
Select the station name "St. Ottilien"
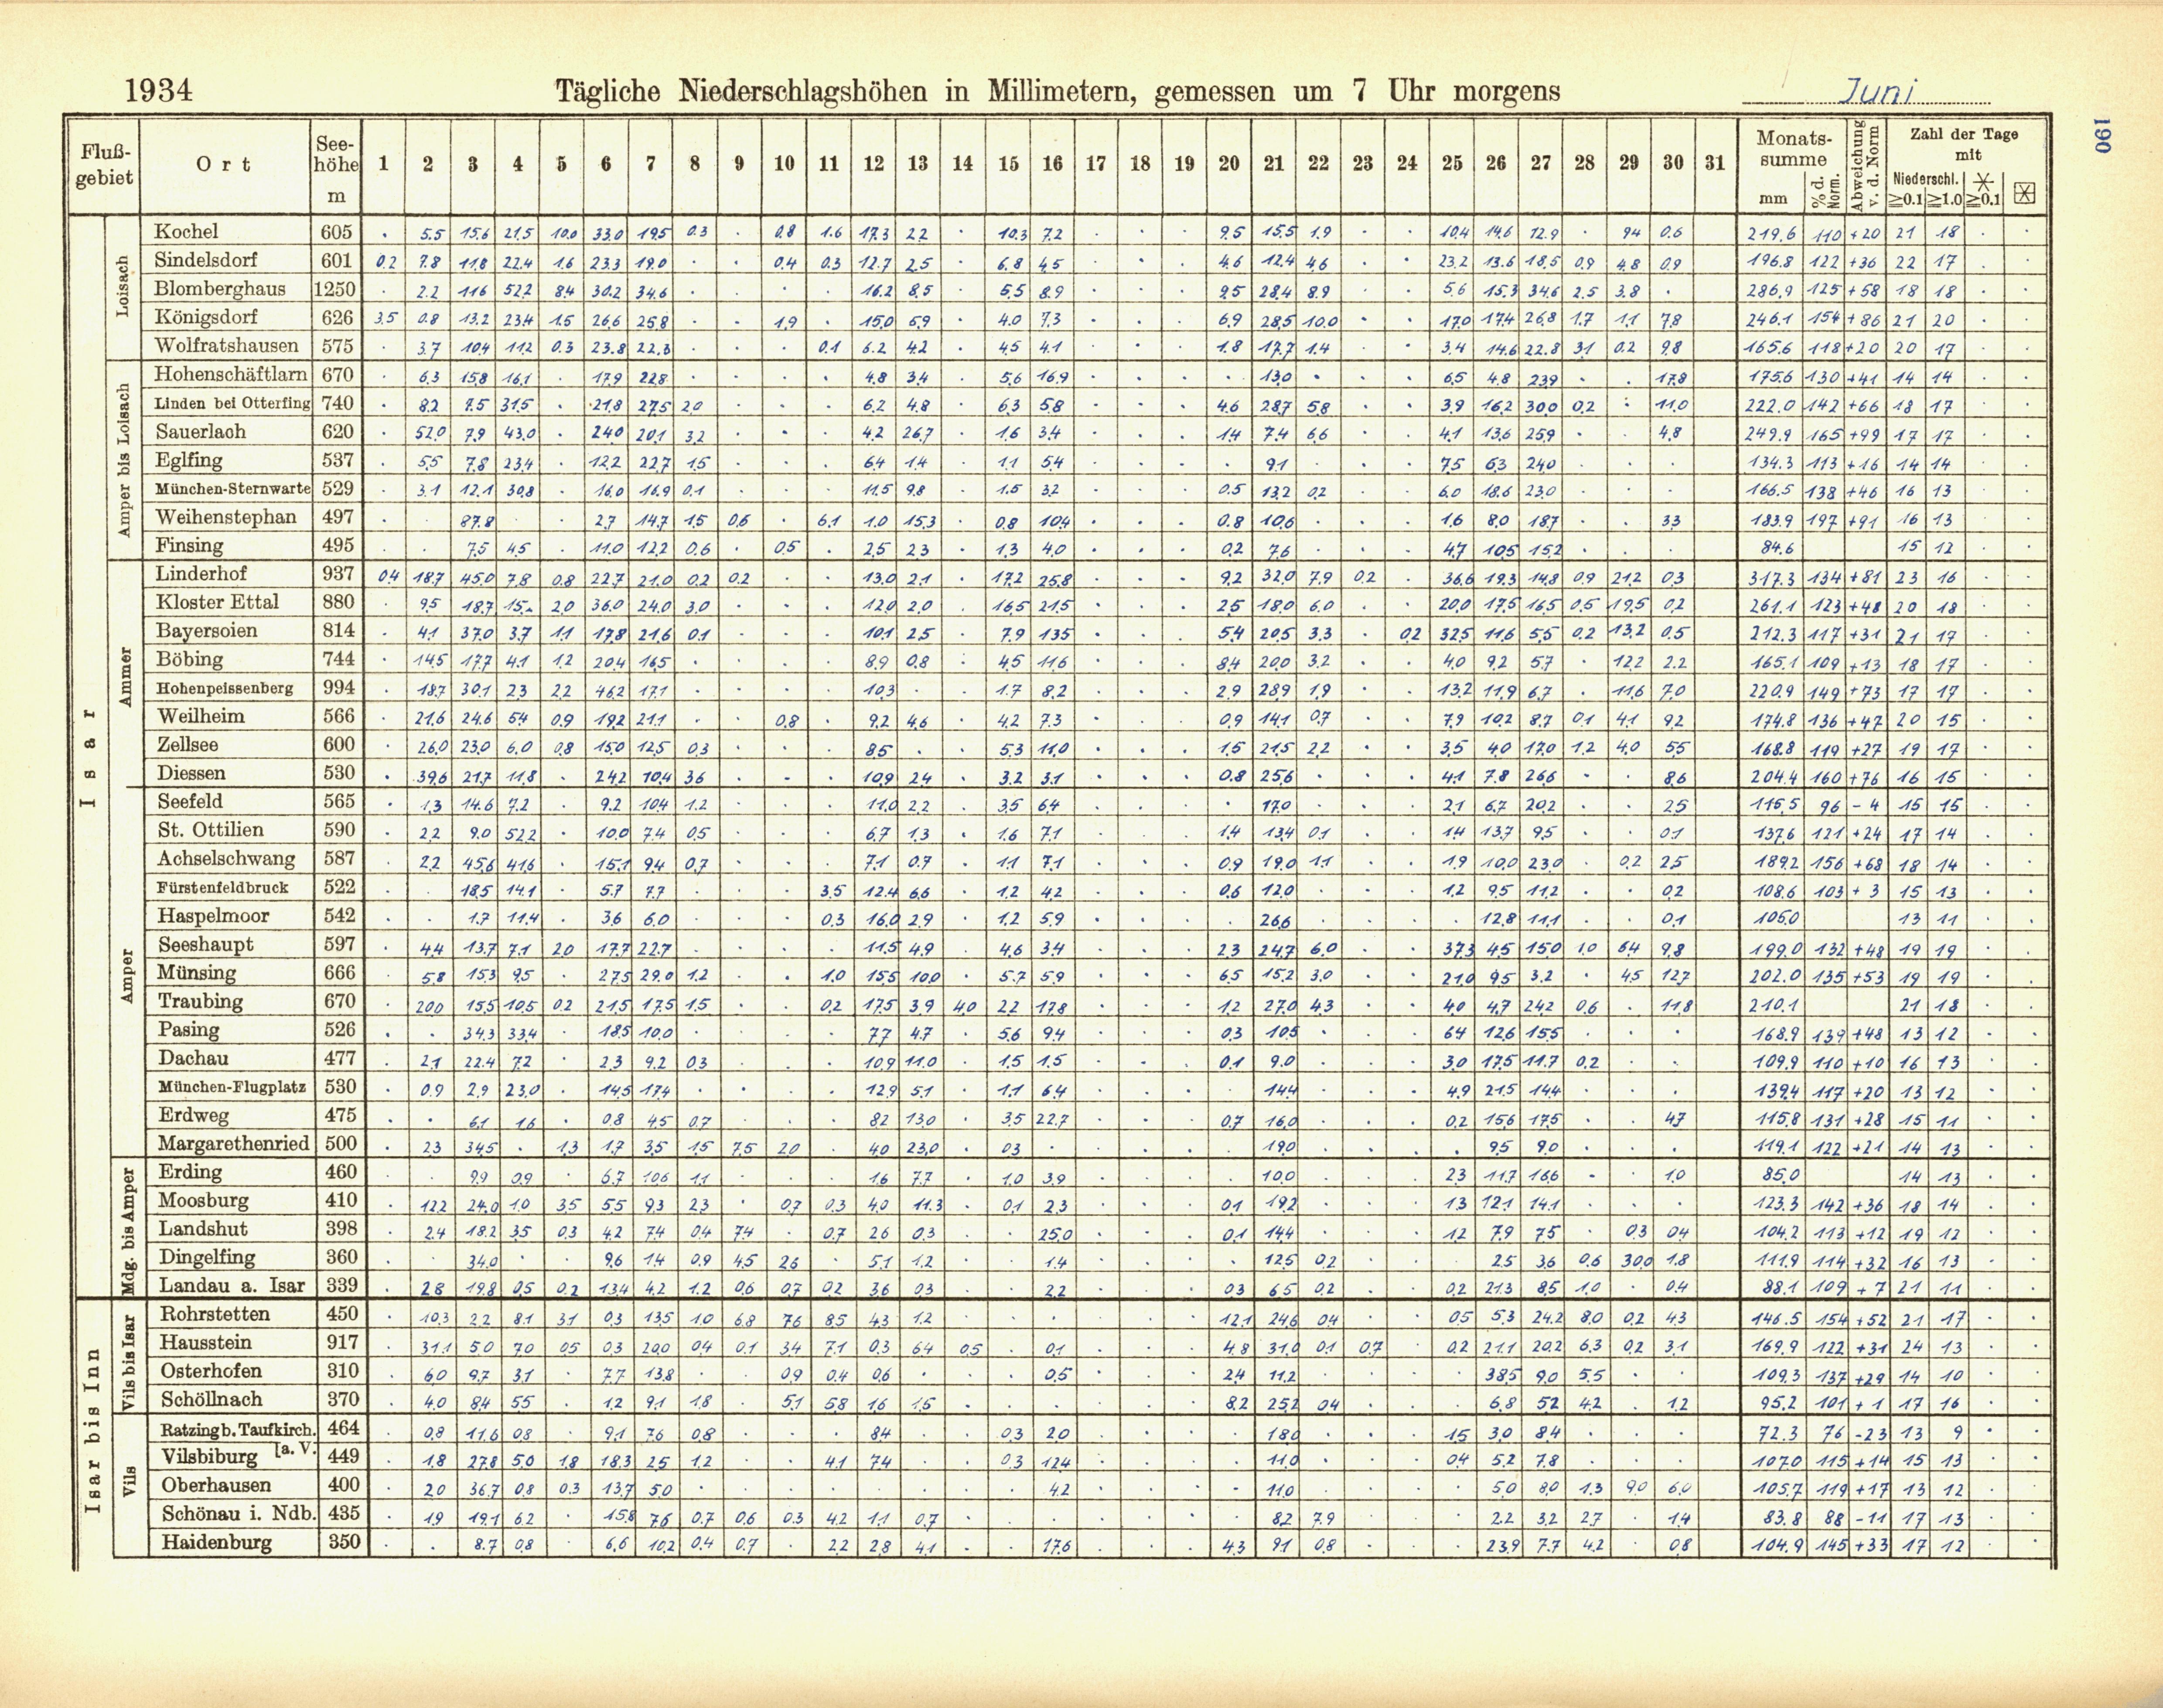(210, 830)
